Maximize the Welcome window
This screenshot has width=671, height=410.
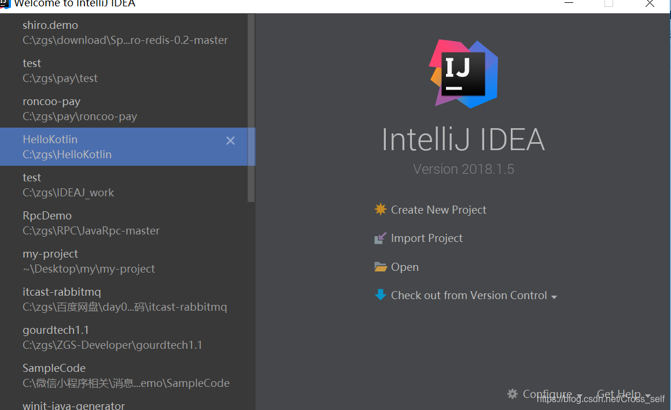pyautogui.click(x=609, y=3)
